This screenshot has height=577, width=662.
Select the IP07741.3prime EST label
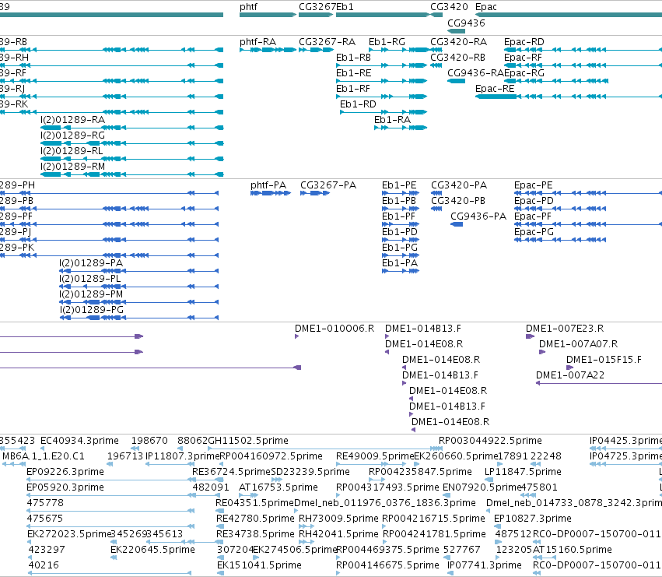(x=485, y=565)
